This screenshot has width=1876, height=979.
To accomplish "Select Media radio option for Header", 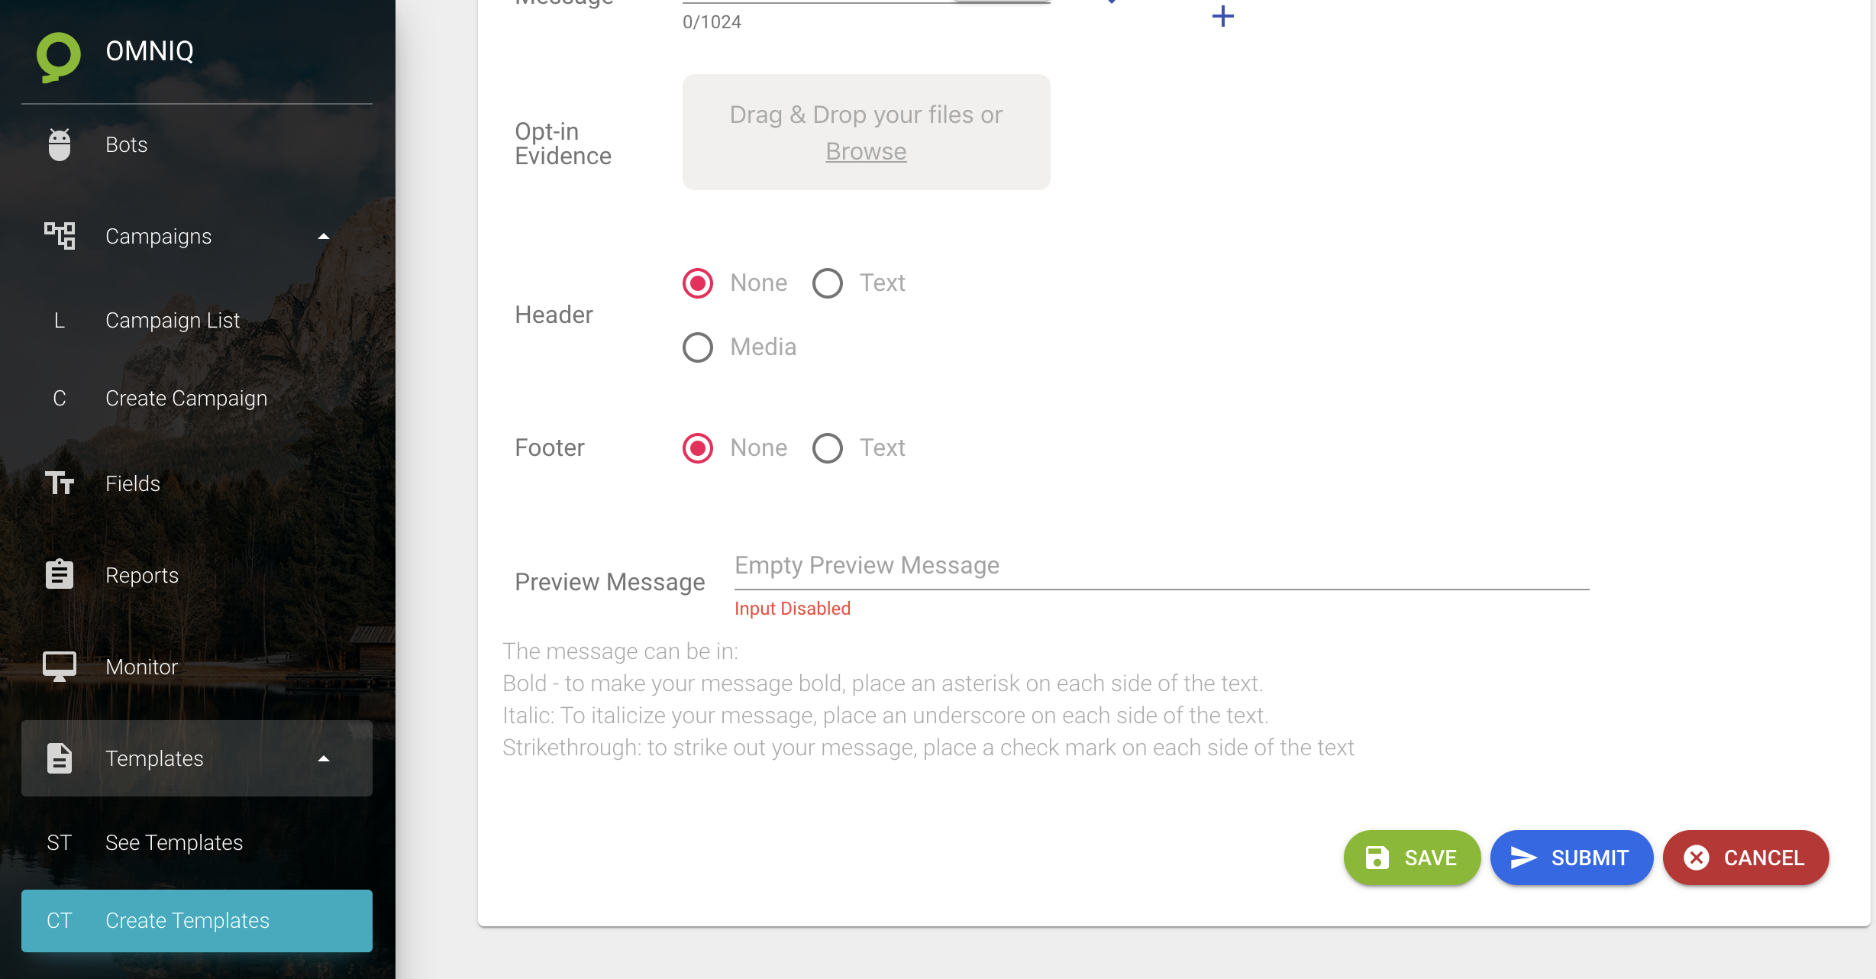I will (x=698, y=347).
